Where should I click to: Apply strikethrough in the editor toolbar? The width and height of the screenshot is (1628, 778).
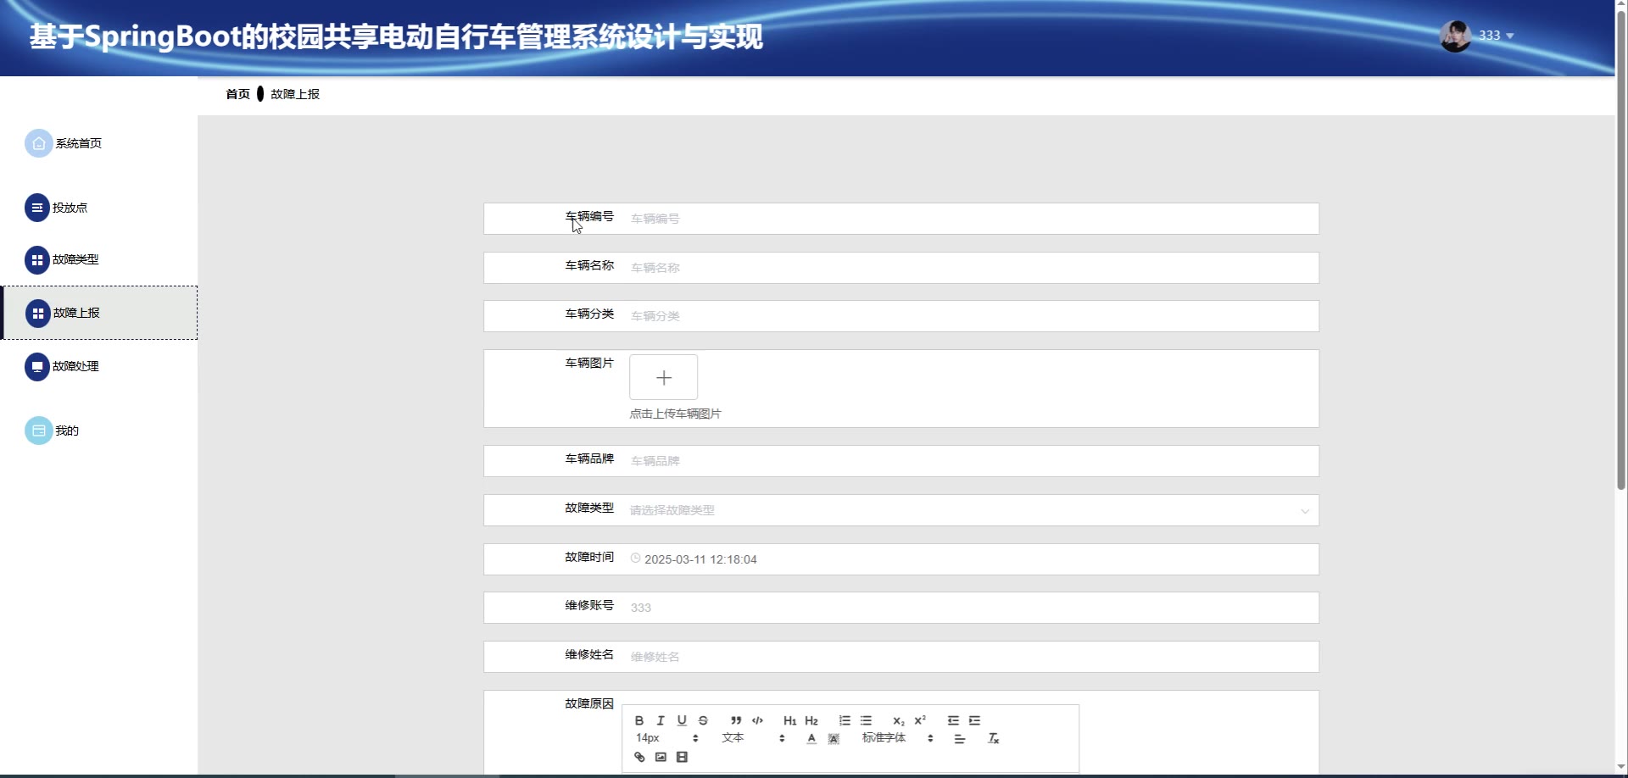[x=703, y=720]
